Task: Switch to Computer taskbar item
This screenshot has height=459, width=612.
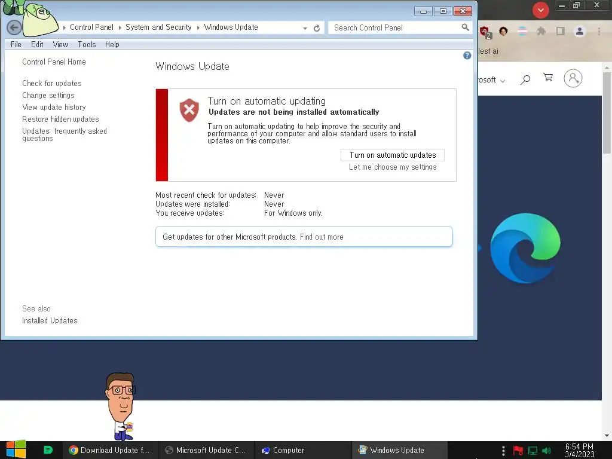Action: pyautogui.click(x=302, y=451)
